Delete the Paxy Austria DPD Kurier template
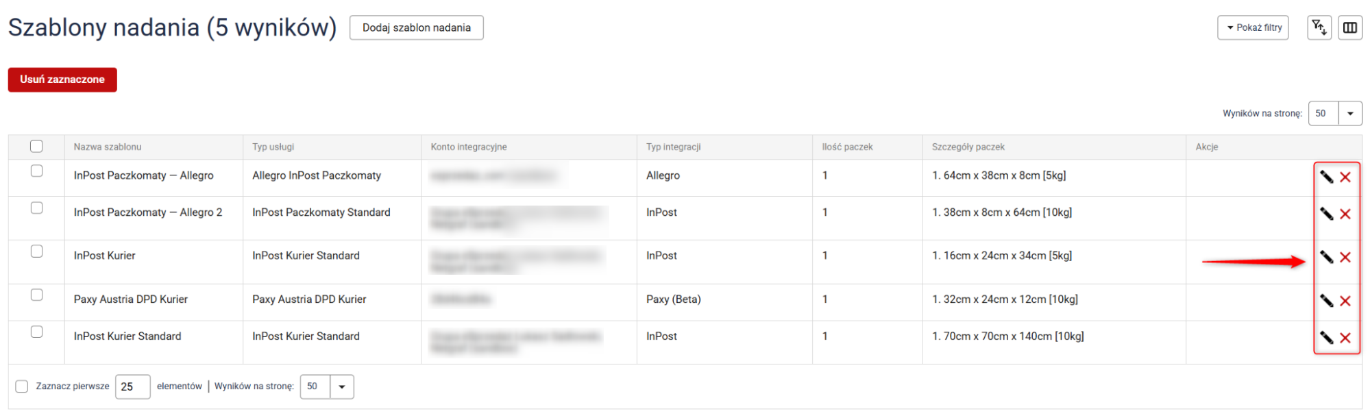 pos(1345,301)
